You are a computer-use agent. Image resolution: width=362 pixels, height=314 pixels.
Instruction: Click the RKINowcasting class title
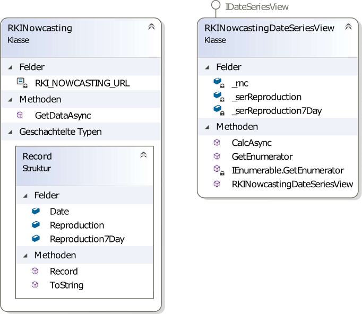pyautogui.click(x=40, y=28)
